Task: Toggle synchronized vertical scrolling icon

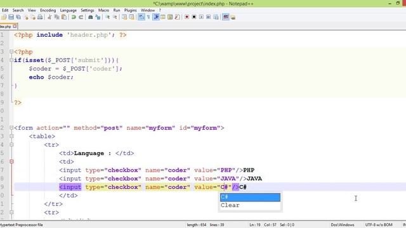Action: 124,17
